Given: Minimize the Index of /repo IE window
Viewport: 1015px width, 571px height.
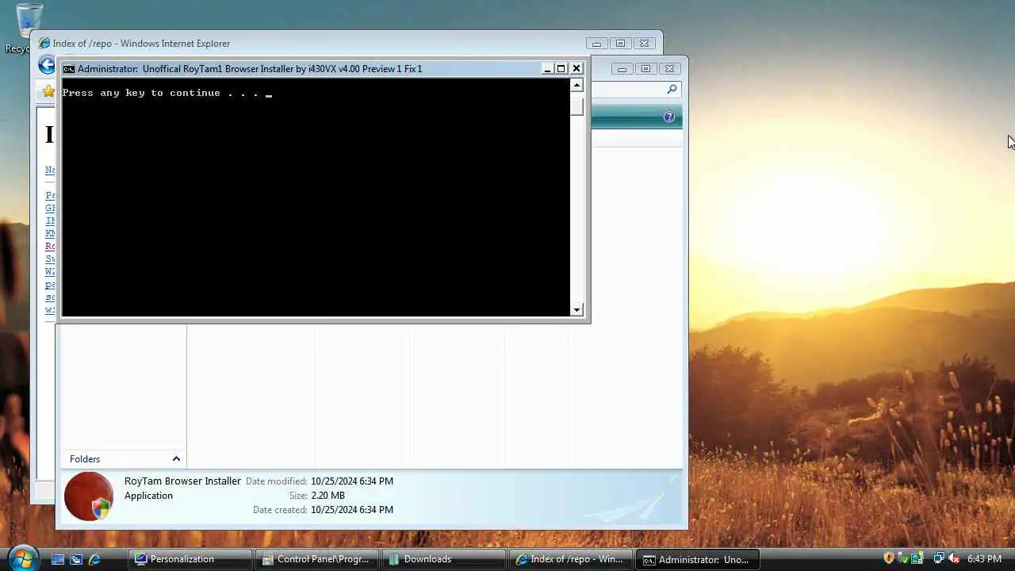Looking at the screenshot, I should pyautogui.click(x=596, y=44).
